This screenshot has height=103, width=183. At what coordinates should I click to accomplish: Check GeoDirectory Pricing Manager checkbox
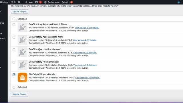click(x=14, y=62)
